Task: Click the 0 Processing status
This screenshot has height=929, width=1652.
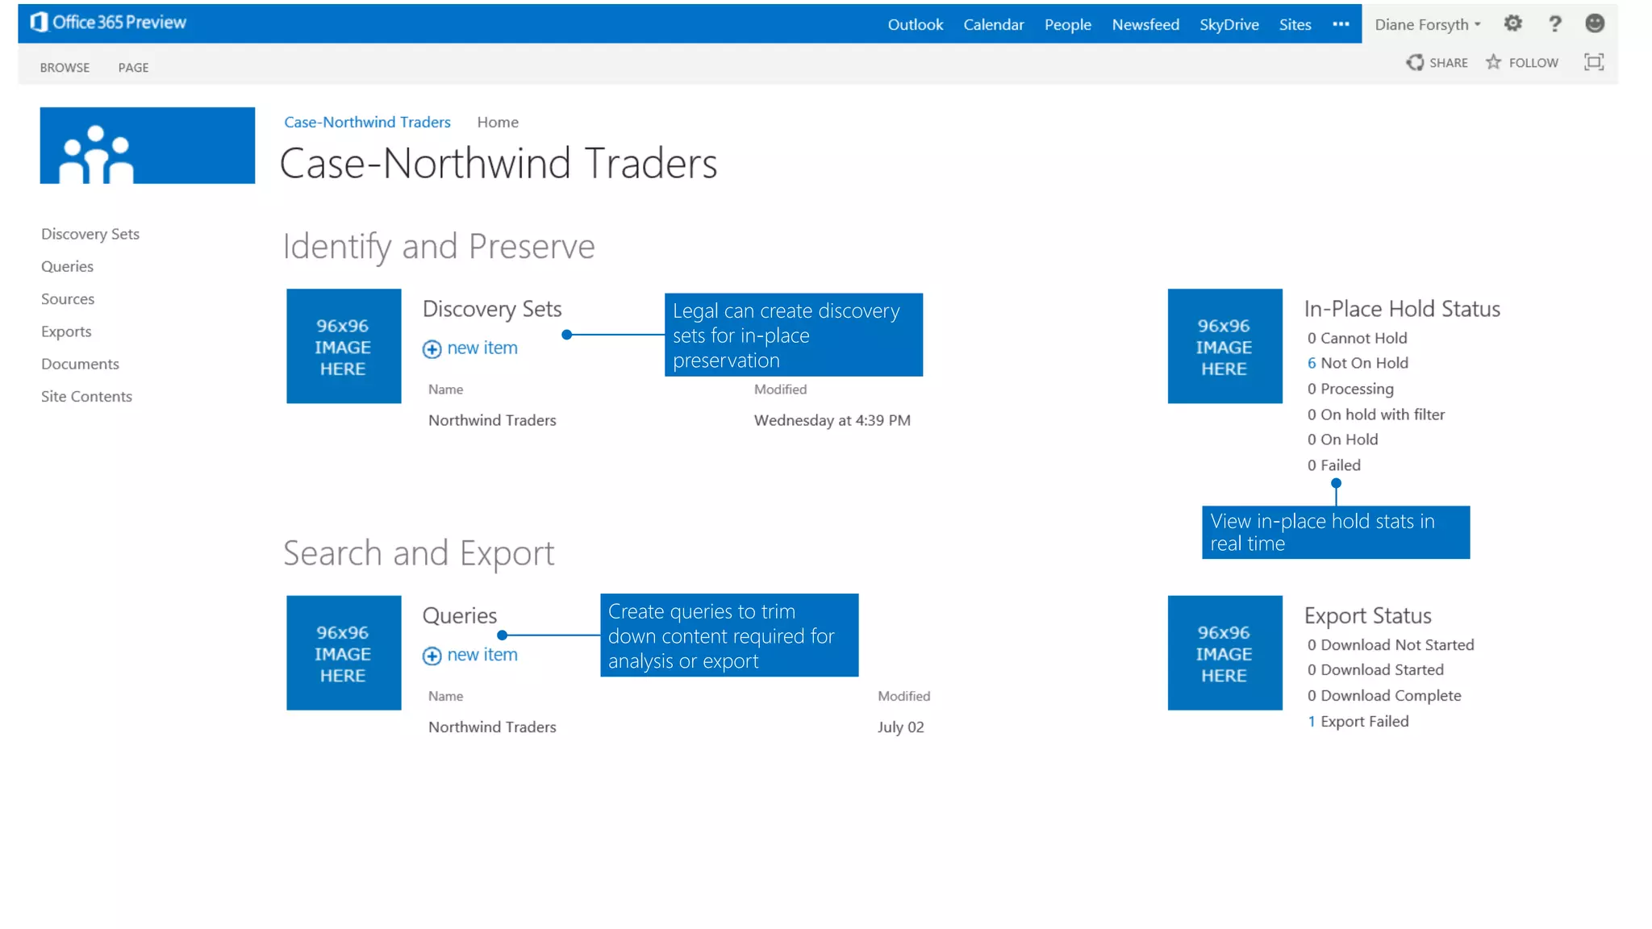Action: 1350,389
